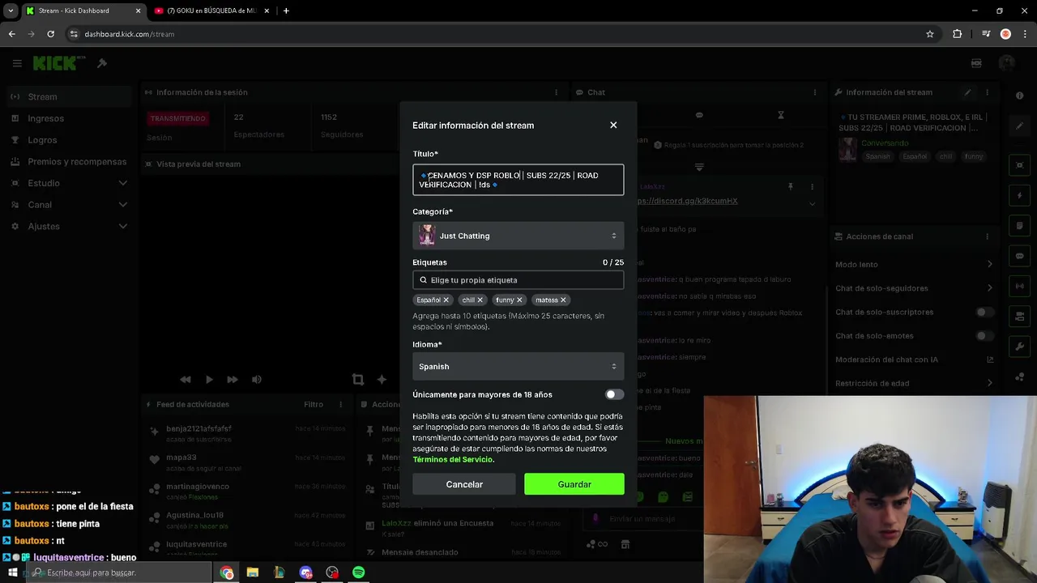This screenshot has width=1037, height=583.
Task: Remove the matess tag
Action: 563,300
